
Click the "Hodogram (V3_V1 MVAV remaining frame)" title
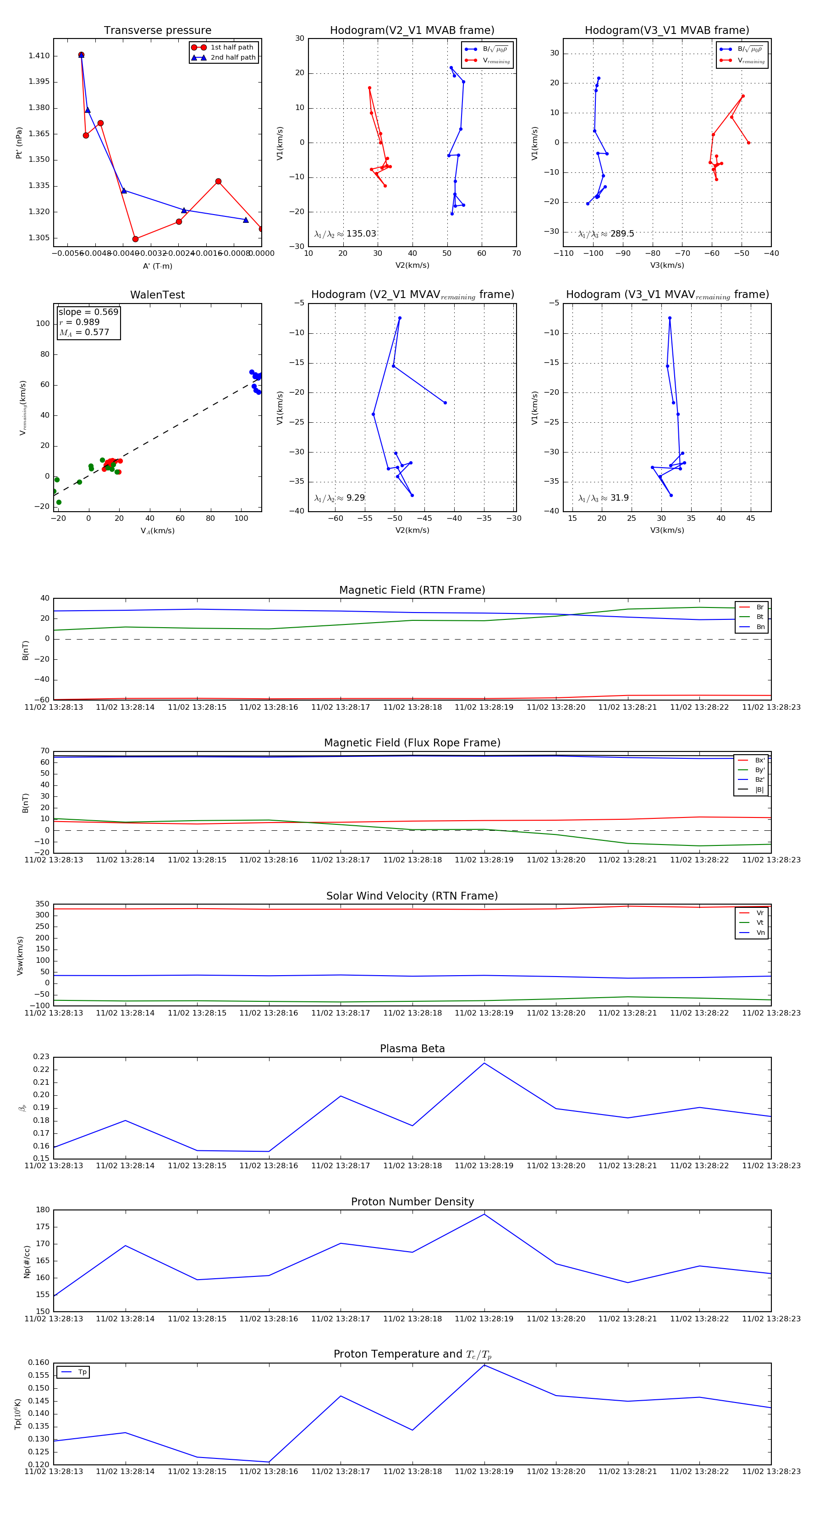point(667,295)
